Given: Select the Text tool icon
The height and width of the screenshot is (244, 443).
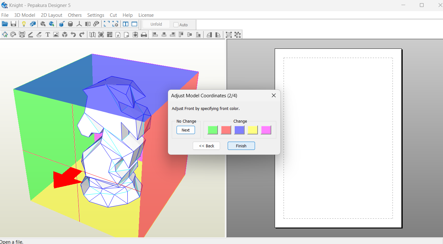Looking at the screenshot, I should coord(48,35).
